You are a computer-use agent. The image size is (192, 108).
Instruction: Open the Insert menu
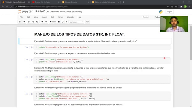point(44,17)
